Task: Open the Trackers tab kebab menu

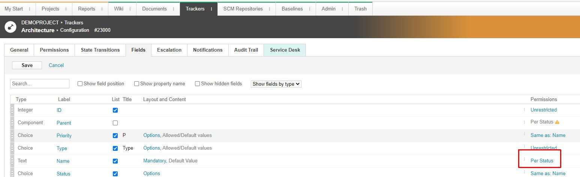Action: click(211, 9)
